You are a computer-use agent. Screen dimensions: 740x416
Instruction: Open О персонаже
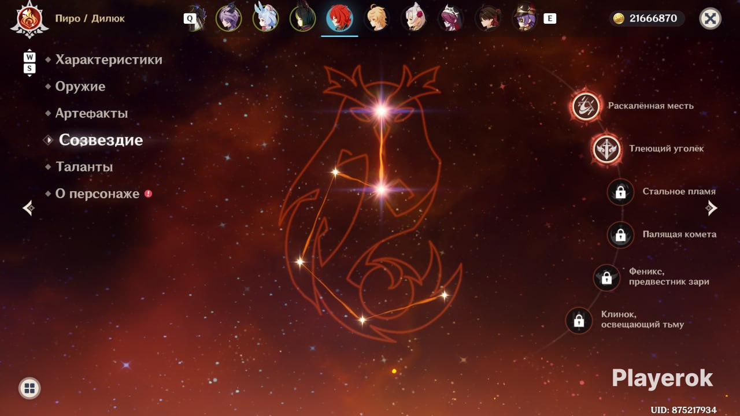[x=97, y=194]
